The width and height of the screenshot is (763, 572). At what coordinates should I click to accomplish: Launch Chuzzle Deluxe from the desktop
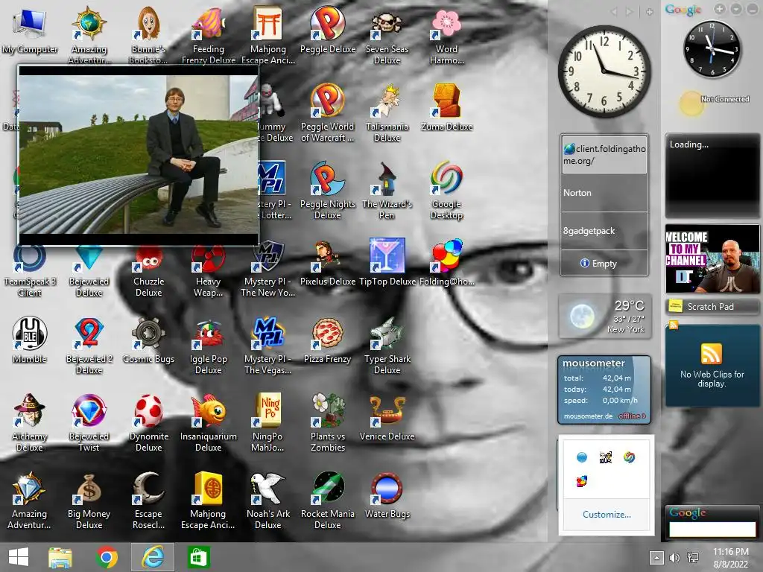pos(148,268)
